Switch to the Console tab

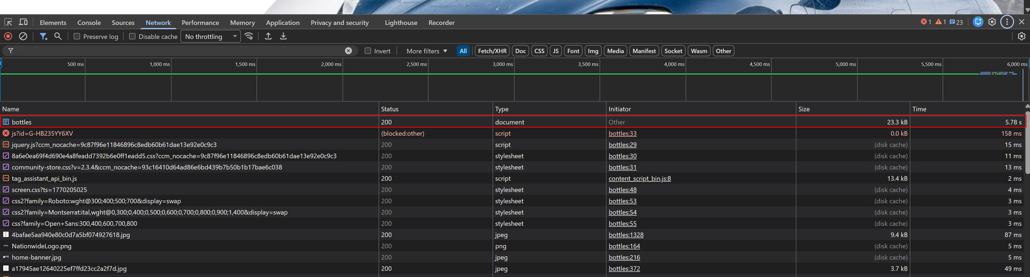point(89,22)
